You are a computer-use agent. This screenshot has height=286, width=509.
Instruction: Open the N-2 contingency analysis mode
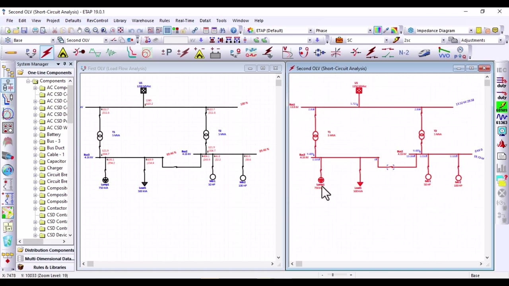coord(404,52)
